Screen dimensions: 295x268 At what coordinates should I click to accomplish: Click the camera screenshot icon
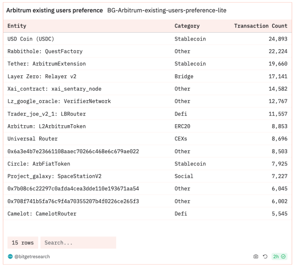256,256
